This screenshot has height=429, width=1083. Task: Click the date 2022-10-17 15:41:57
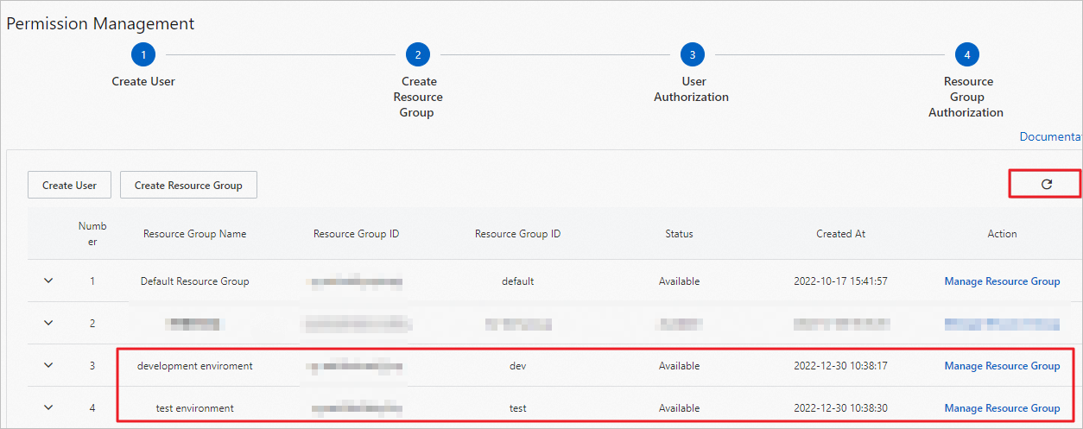pyautogui.click(x=840, y=281)
